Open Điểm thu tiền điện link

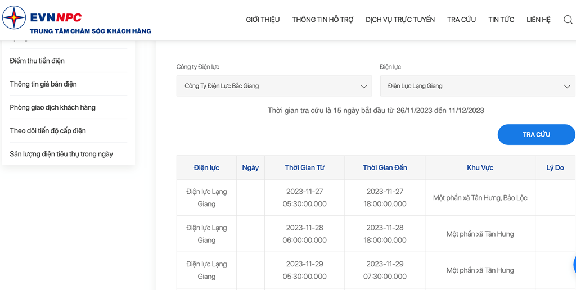point(37,61)
